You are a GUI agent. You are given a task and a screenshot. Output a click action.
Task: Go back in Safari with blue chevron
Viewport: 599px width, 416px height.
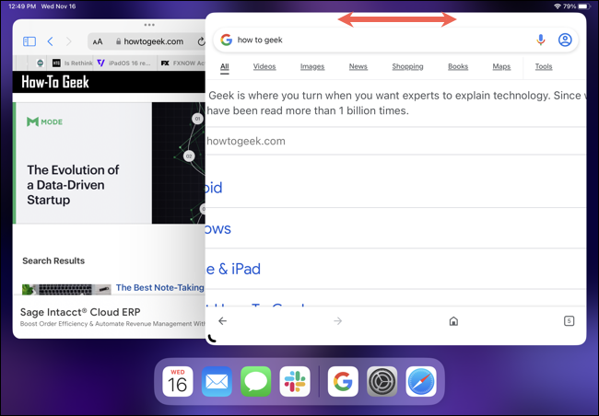tap(50, 41)
